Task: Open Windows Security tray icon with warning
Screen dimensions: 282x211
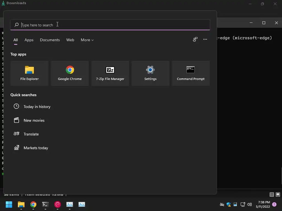Action: click(x=229, y=204)
